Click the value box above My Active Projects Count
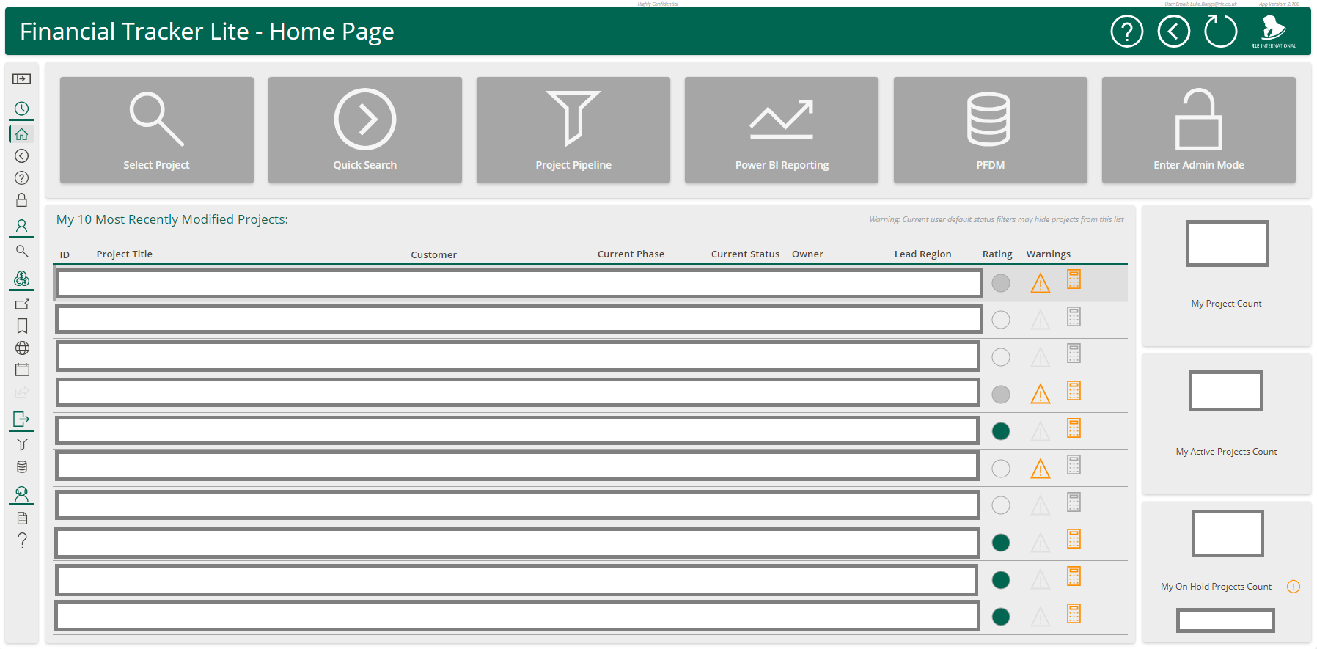 (x=1225, y=391)
